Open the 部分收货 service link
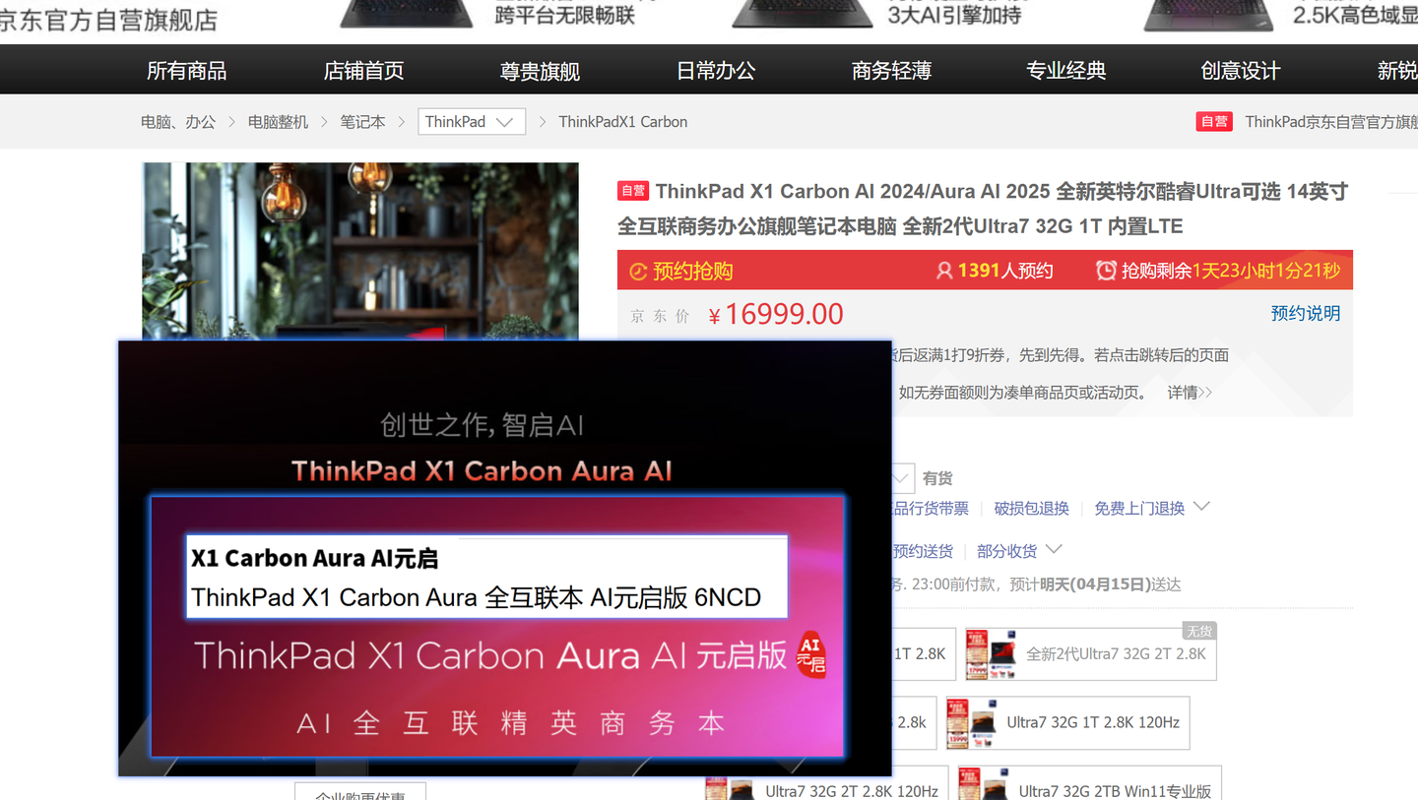Screen dimensions: 1418x800 1006,551
